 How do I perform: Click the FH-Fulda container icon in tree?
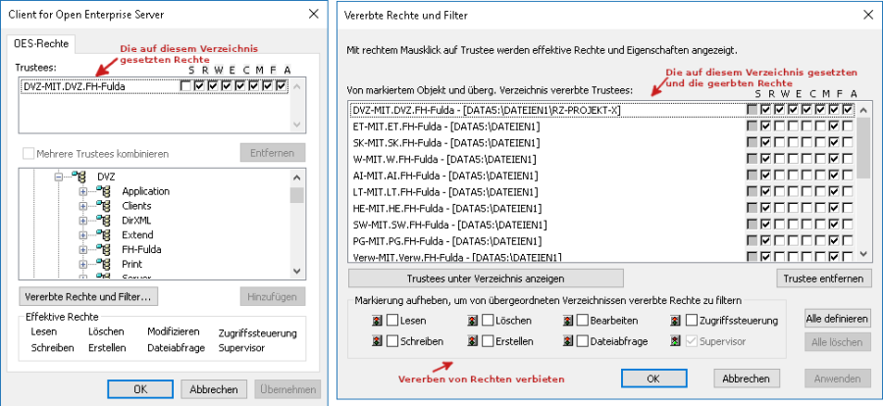click(104, 250)
